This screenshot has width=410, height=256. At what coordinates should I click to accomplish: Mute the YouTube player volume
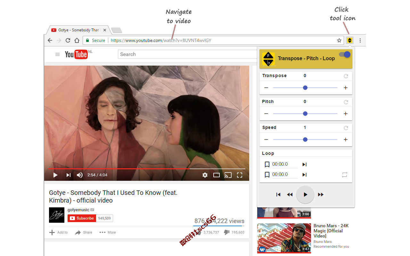click(80, 175)
